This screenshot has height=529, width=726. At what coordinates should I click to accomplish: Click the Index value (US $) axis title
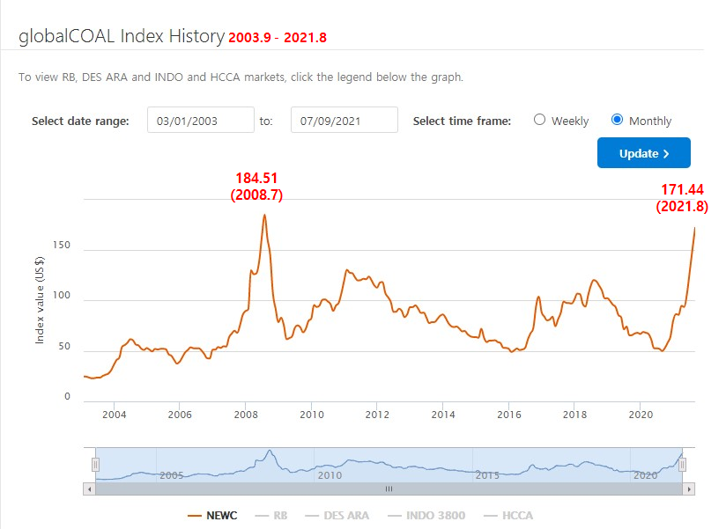point(40,299)
